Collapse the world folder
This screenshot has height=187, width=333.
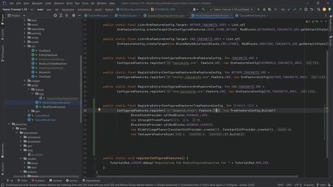click(24, 85)
